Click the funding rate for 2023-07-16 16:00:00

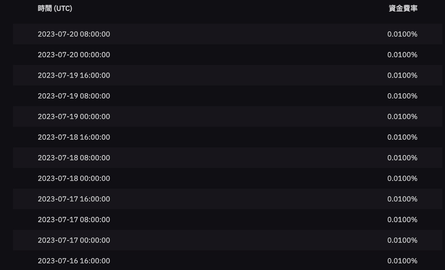pyautogui.click(x=402, y=261)
